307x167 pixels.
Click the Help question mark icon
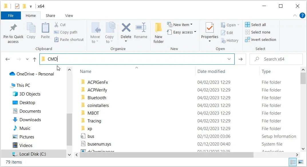click(302, 15)
